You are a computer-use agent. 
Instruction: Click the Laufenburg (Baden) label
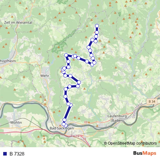117,118
